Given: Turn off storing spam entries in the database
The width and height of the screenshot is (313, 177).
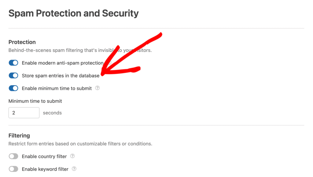Looking at the screenshot, I should (x=13, y=75).
